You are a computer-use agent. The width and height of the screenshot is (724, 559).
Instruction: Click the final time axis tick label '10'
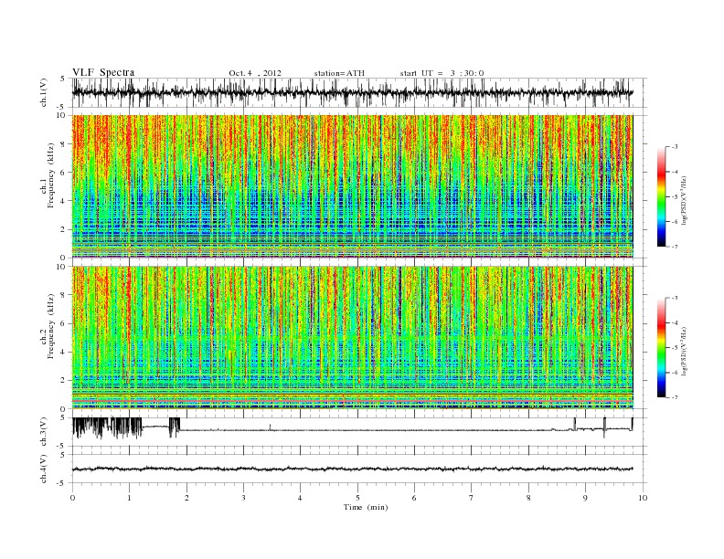tap(643, 498)
